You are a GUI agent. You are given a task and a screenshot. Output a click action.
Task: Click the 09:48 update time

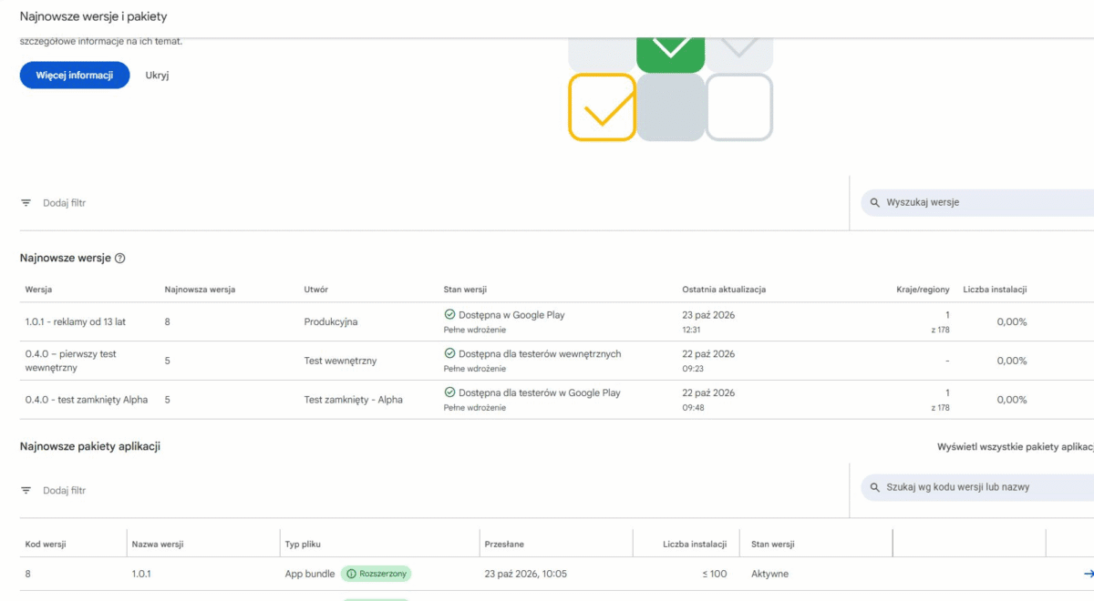click(x=691, y=408)
